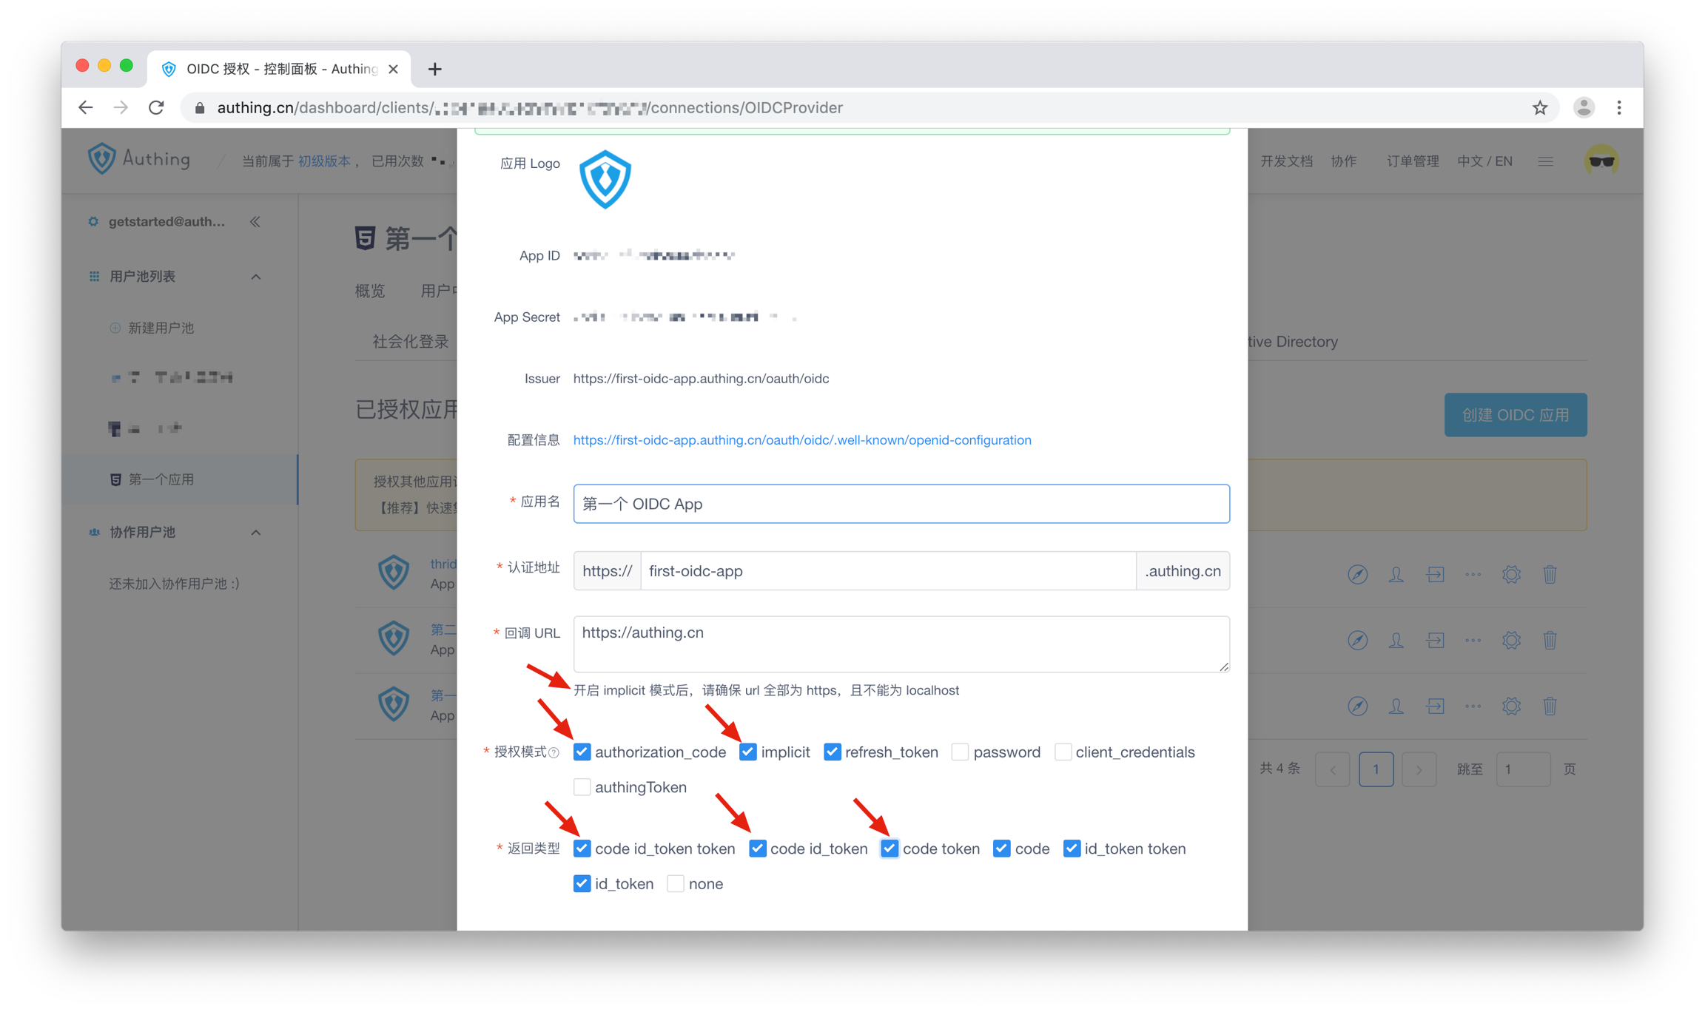Collapse the sidebar with double chevron
Viewport: 1705px width, 1012px height.
(255, 222)
